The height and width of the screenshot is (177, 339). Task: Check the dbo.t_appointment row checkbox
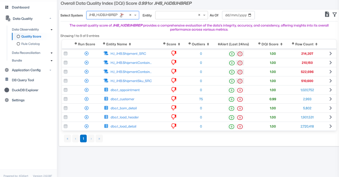66,90
